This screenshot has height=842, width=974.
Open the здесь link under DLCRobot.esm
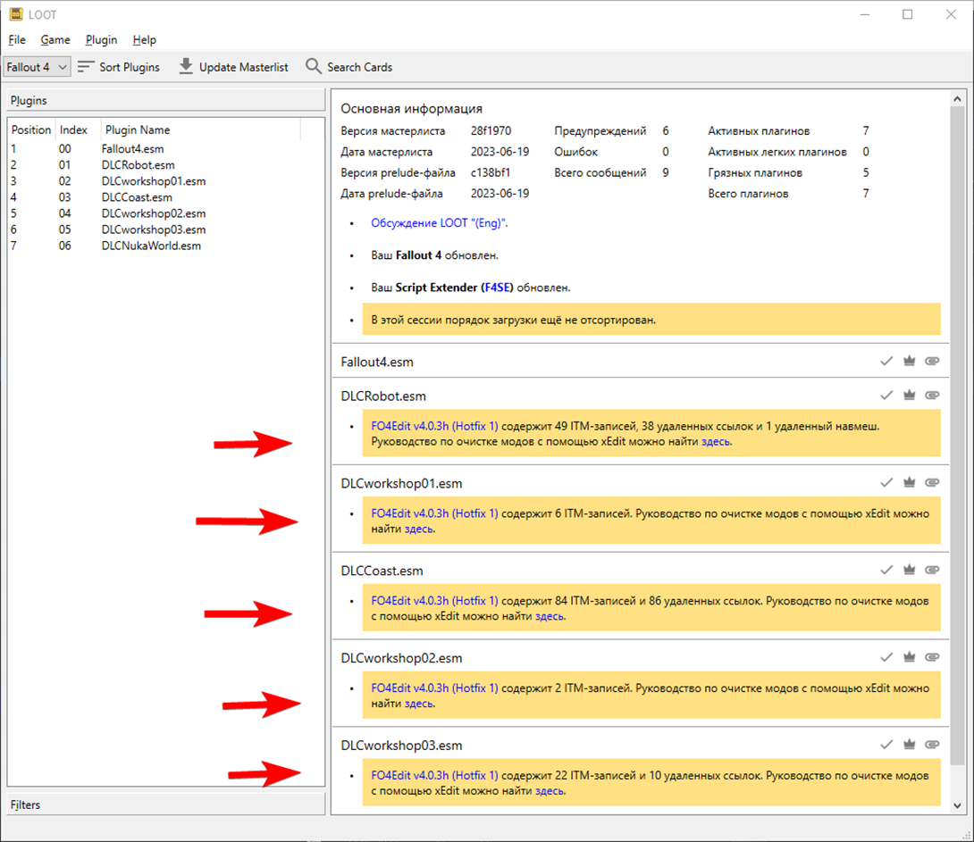click(717, 442)
